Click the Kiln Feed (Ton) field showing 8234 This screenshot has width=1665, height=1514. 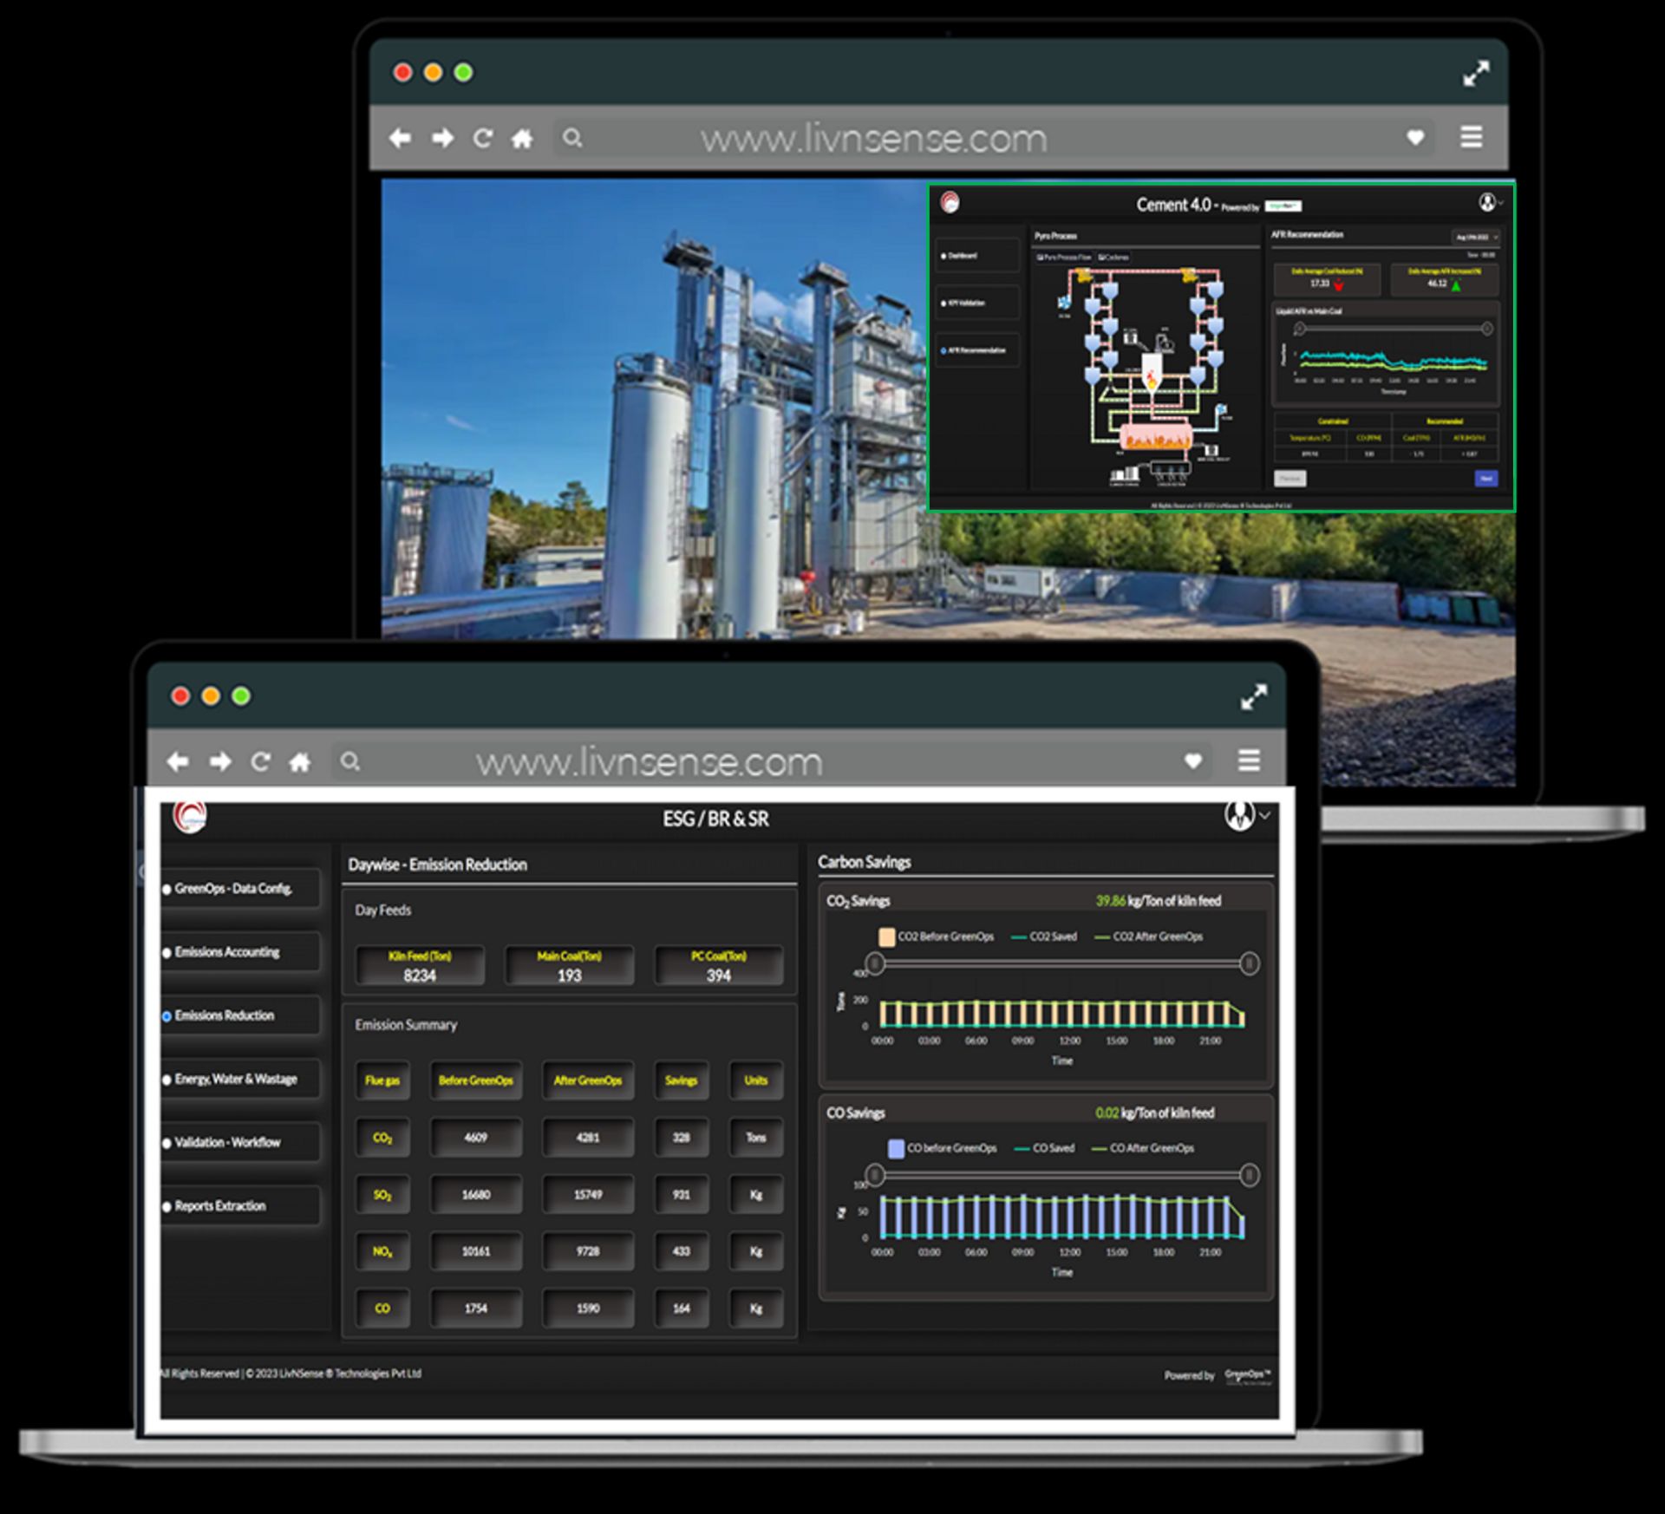tap(420, 965)
